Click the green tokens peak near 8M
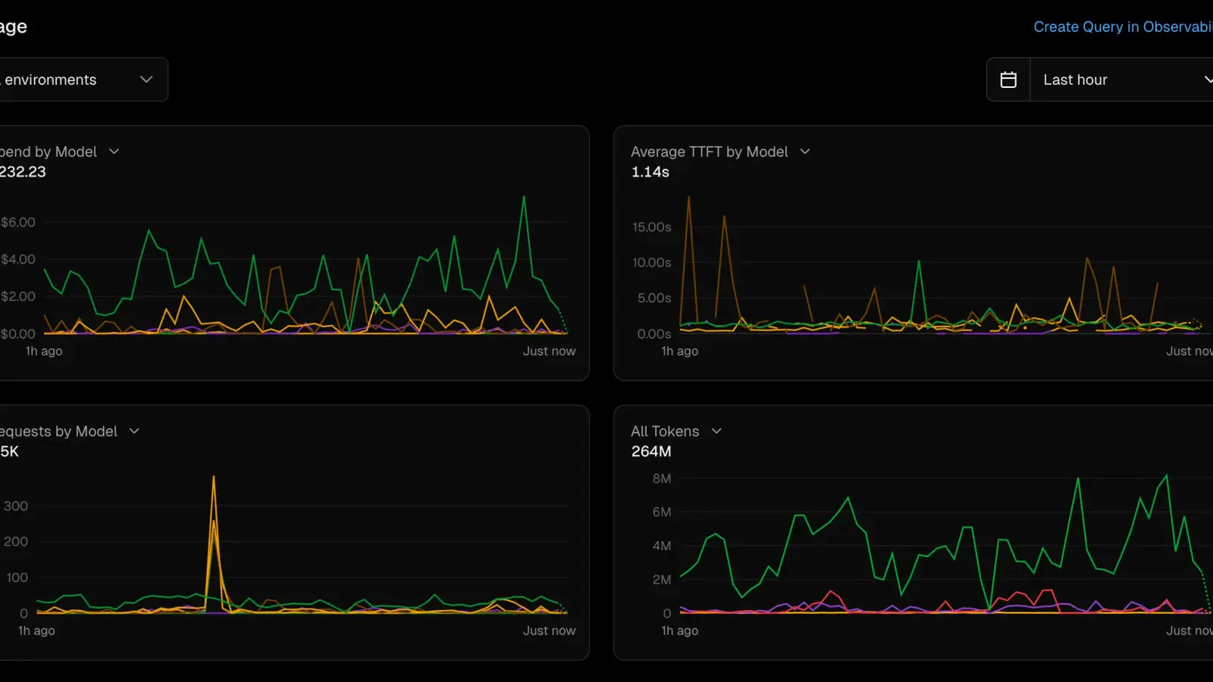Viewport: 1213px width, 682px height. [1166, 477]
